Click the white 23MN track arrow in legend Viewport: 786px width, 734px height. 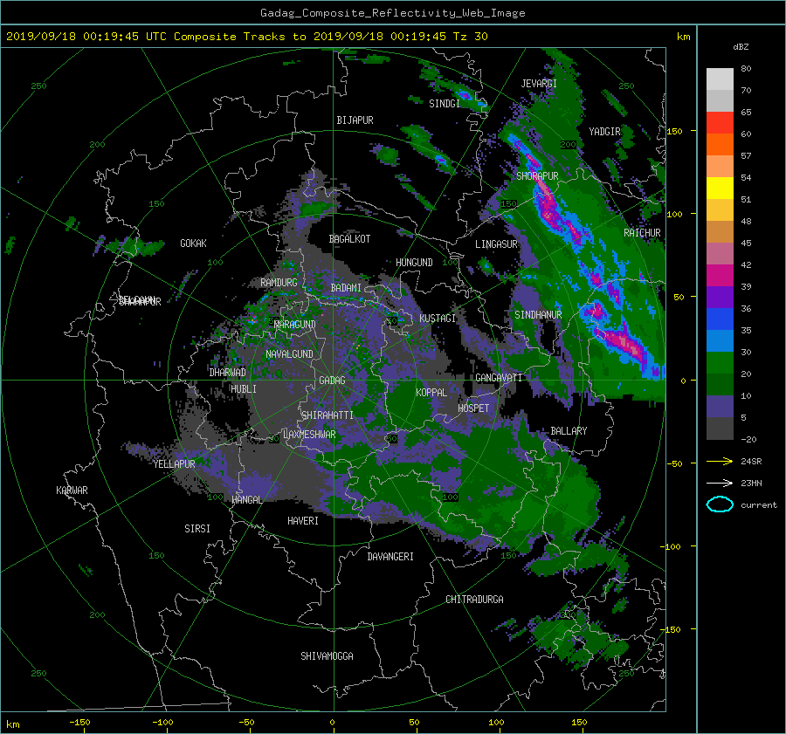point(720,483)
